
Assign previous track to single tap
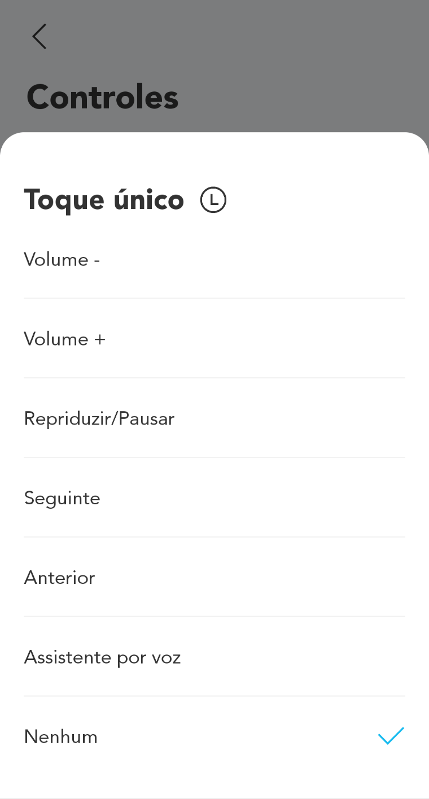tap(214, 578)
